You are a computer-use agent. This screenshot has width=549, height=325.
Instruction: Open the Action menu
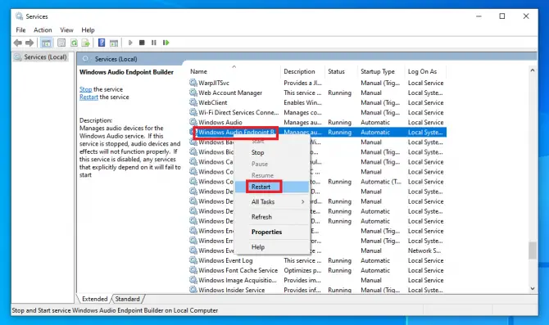(43, 30)
